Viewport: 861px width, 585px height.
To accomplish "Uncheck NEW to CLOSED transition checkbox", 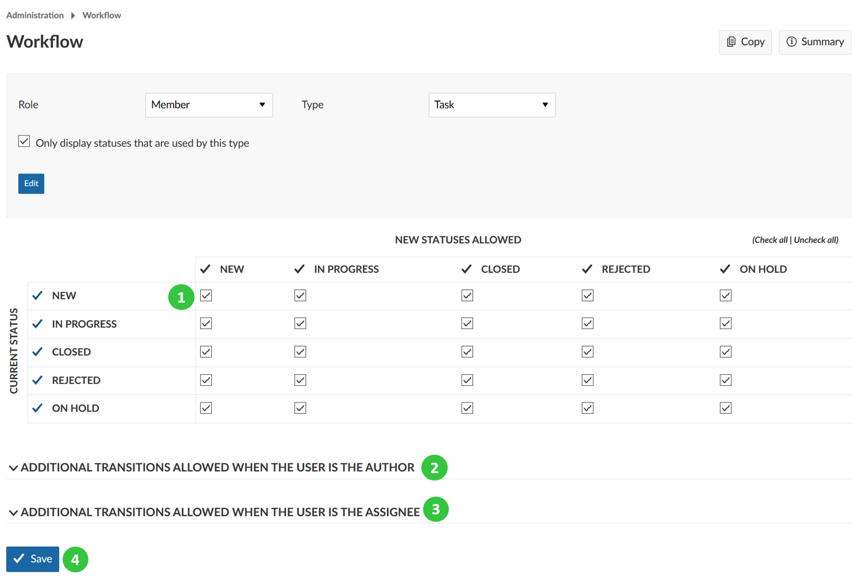I will (x=467, y=296).
